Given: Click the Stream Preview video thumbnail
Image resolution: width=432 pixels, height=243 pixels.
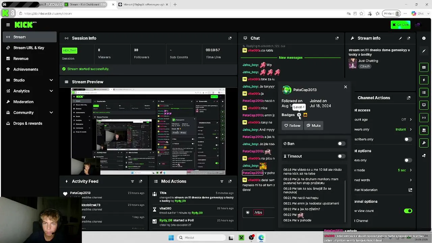Looking at the screenshot, I should pyautogui.click(x=148, y=131).
